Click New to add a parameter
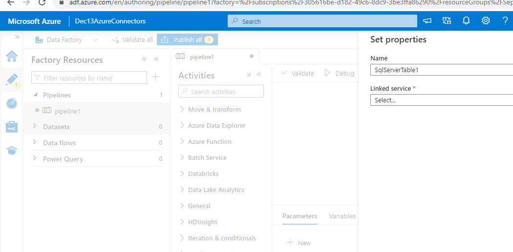The width and height of the screenshot is (513, 252). point(299,243)
